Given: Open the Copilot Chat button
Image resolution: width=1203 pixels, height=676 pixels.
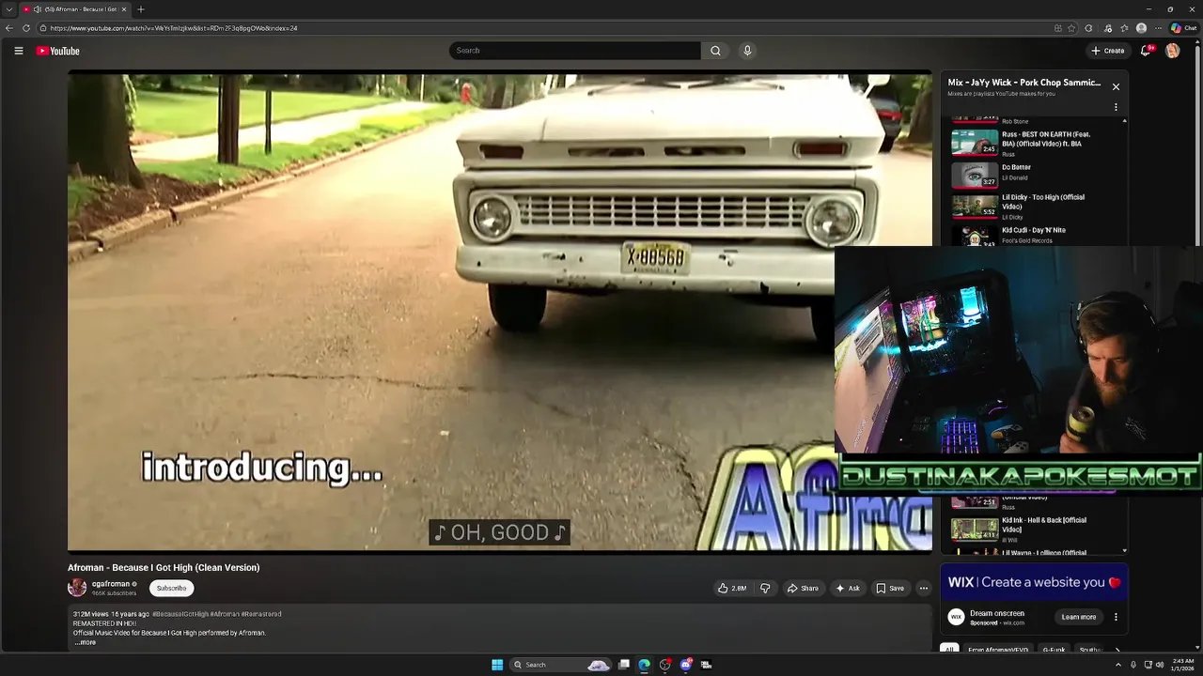Looking at the screenshot, I should click(1183, 28).
